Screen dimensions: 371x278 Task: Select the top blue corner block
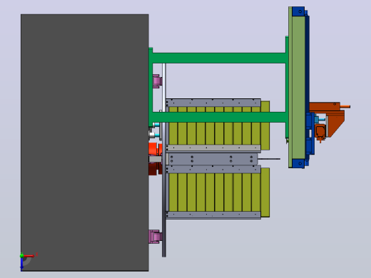tap(298, 11)
